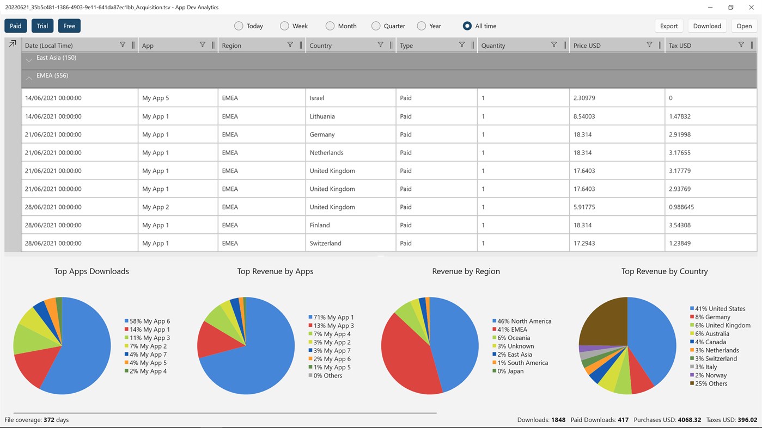Click the diagonal arrow icon above row headers

click(12, 43)
